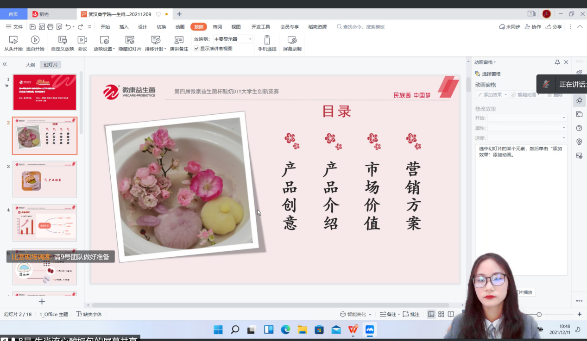Image resolution: width=587 pixels, height=341 pixels.
Task: Switch to slide sorter view in status bar
Action: click(x=441, y=314)
